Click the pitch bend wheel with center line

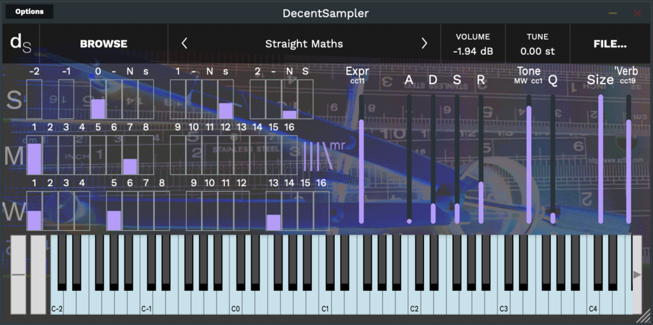pyautogui.click(x=18, y=275)
